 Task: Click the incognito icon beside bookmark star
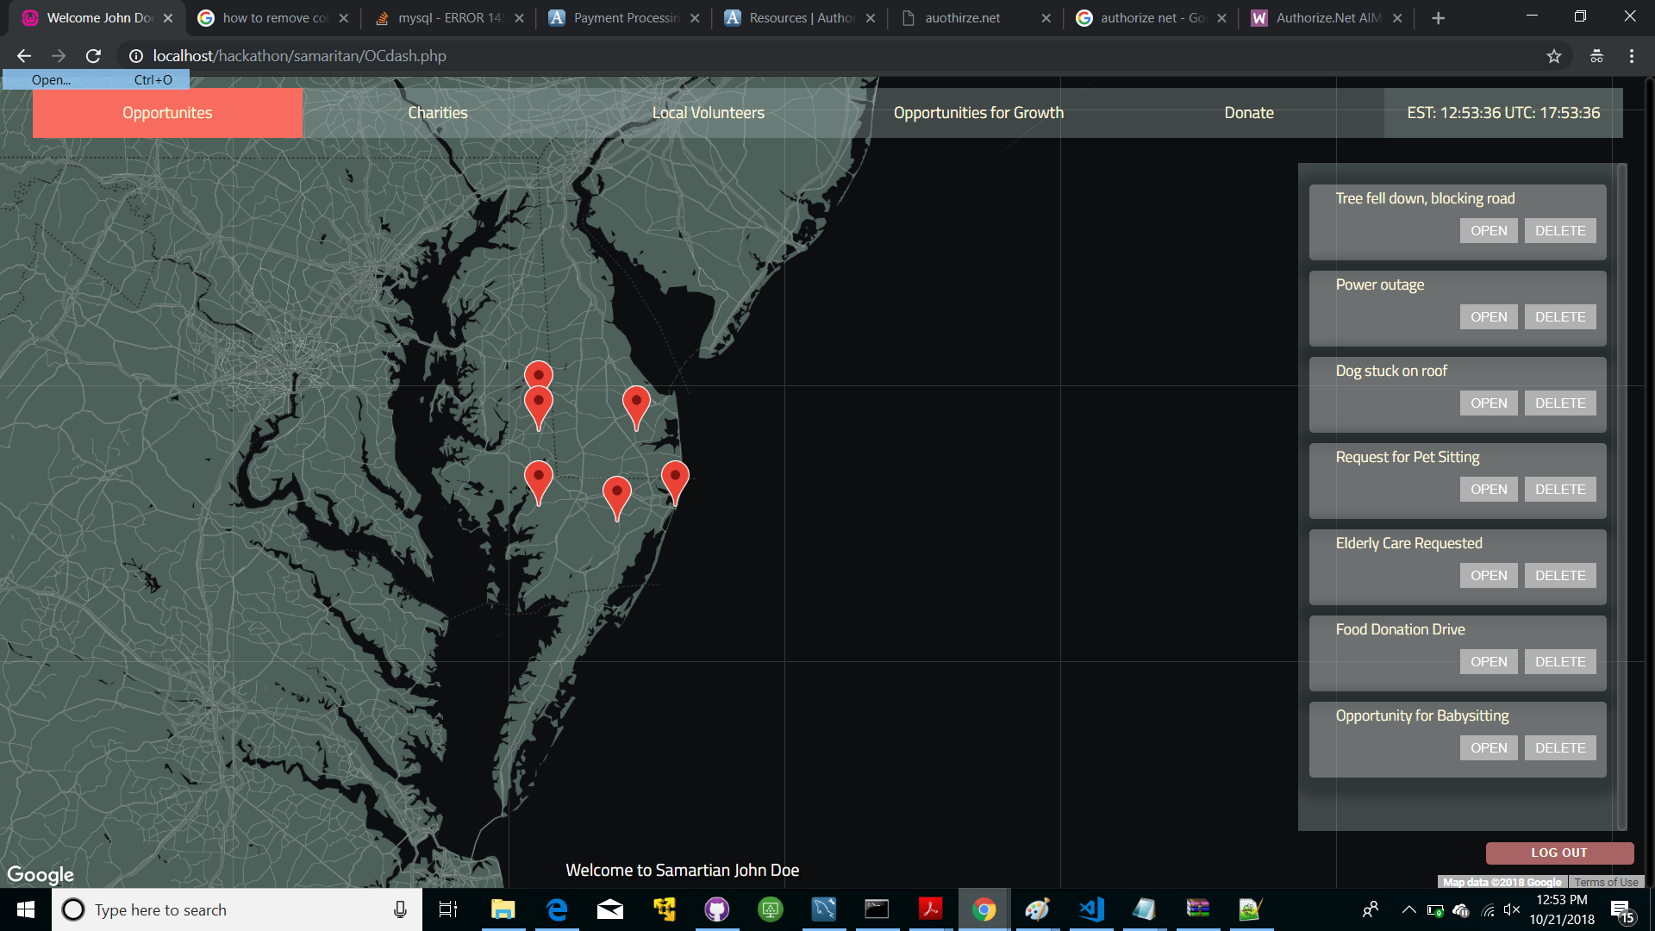(x=1596, y=56)
